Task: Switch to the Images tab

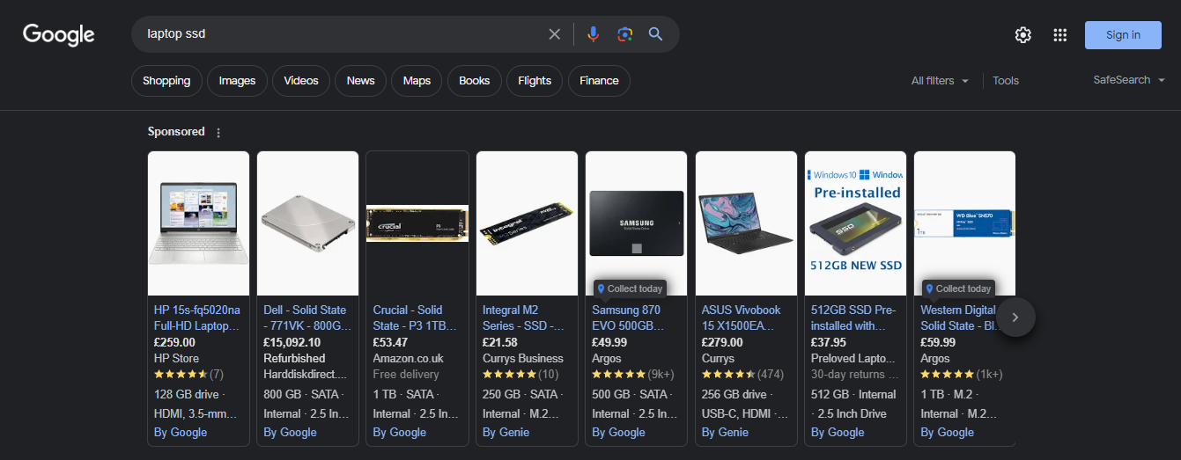Action: coord(237,81)
